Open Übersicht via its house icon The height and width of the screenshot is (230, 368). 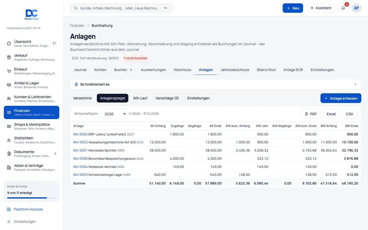click(9, 43)
